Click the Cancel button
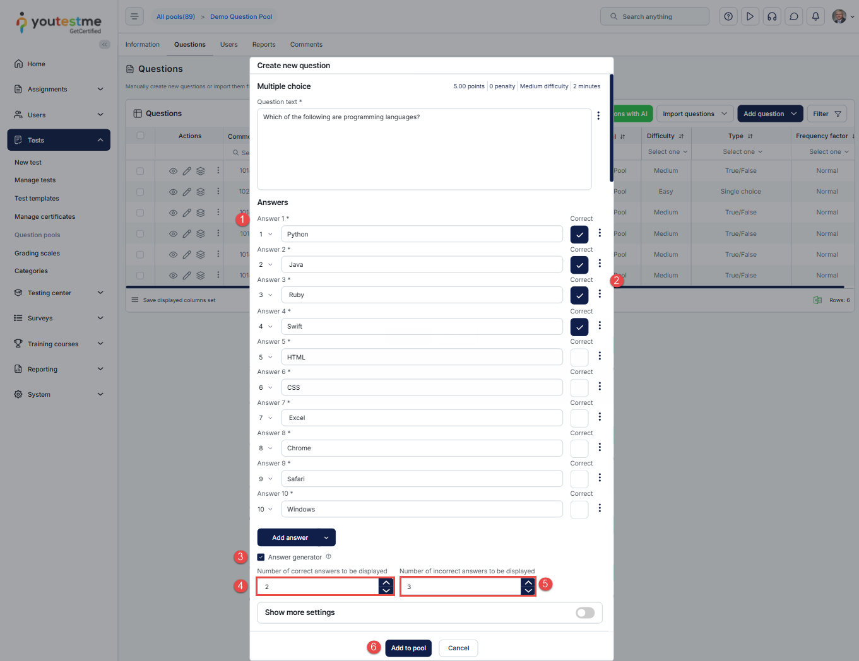Screen dimensions: 859x661 click(x=458, y=648)
